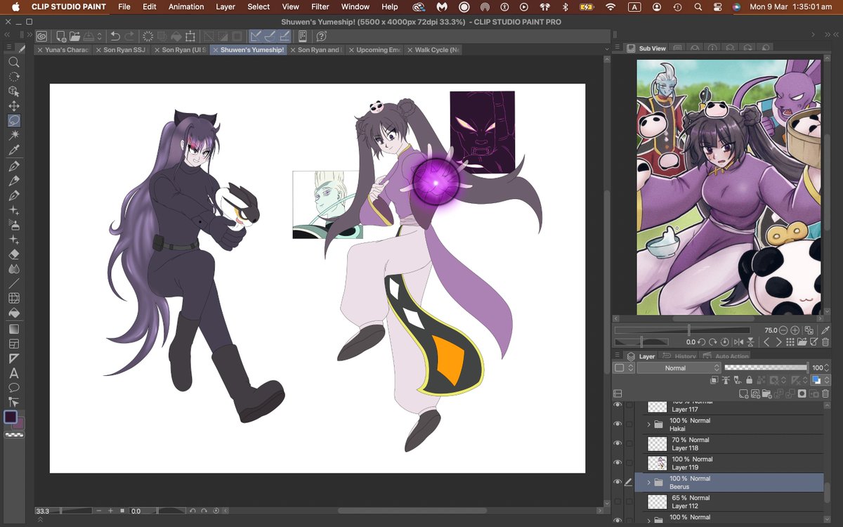Delete the selected layer trash icon
This screenshot has height=527, width=843.
[825, 393]
